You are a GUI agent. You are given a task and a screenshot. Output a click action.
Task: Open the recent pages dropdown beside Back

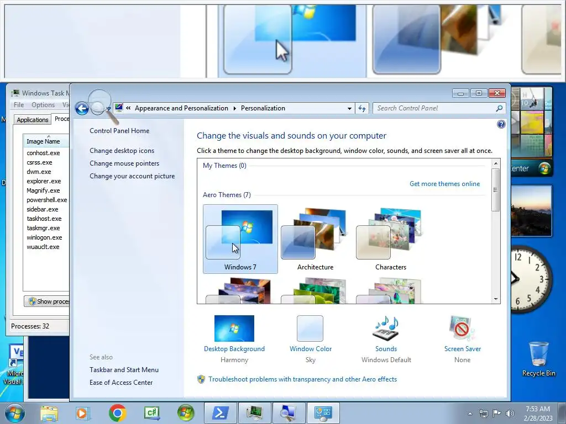click(108, 108)
